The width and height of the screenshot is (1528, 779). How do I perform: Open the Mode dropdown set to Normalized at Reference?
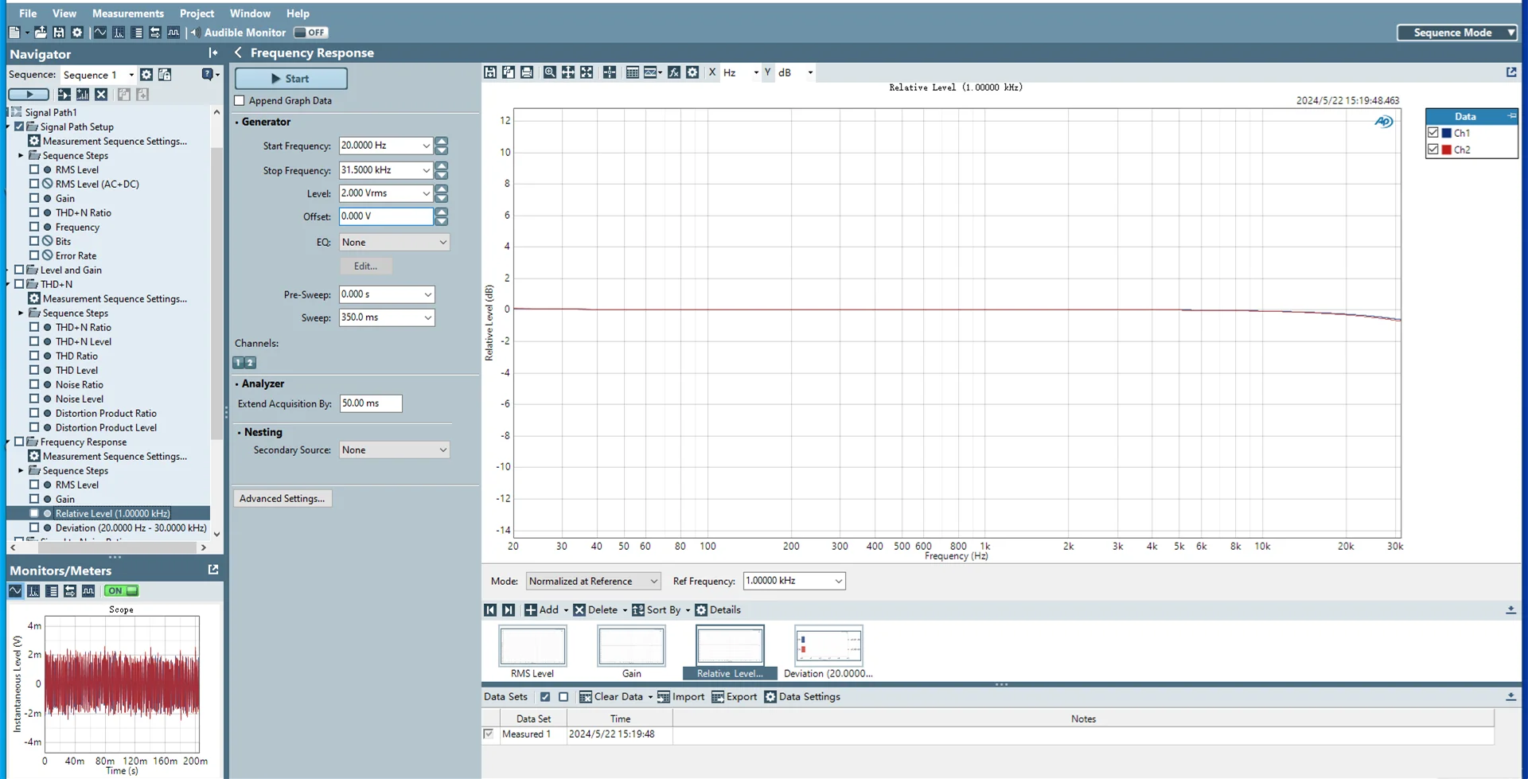click(x=593, y=581)
